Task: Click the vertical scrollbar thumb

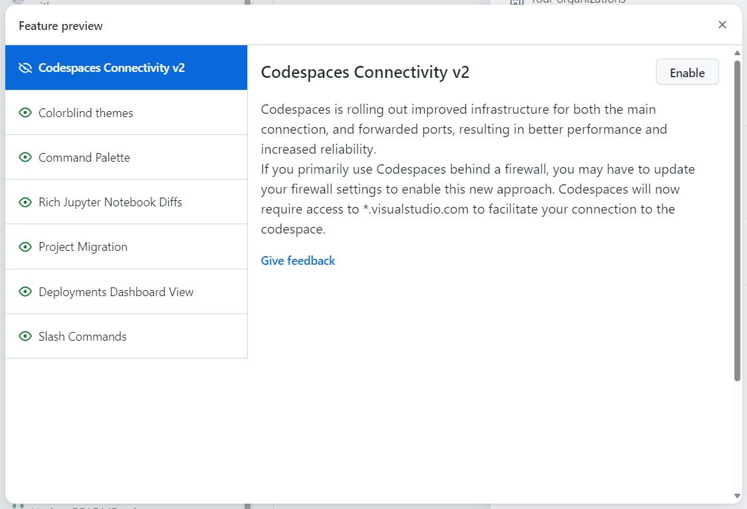Action: [737, 220]
